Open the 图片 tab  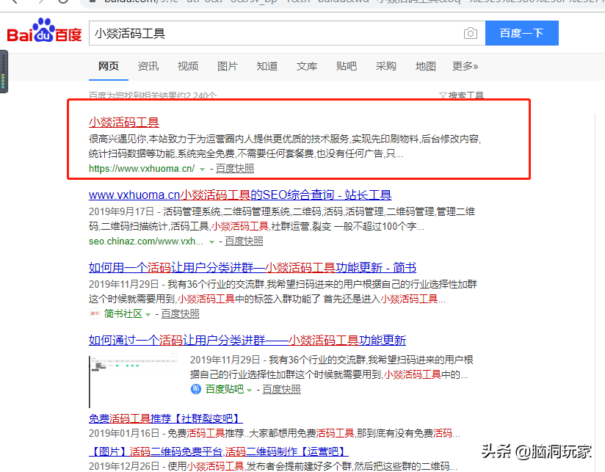(228, 66)
